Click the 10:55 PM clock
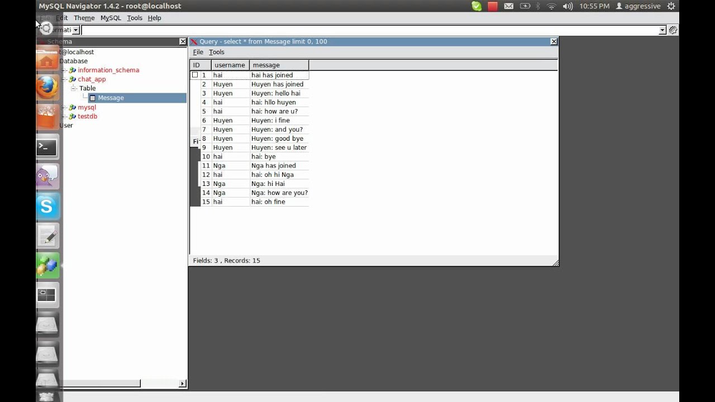 [594, 6]
